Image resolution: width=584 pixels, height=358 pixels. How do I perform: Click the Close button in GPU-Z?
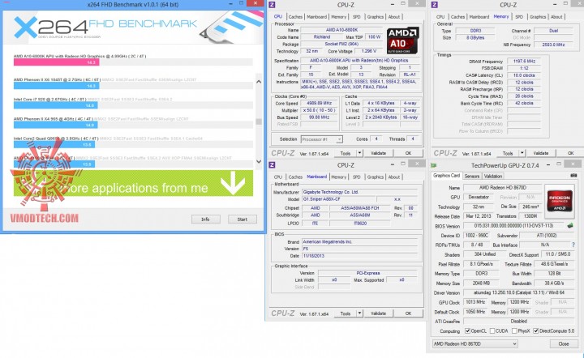point(564,344)
